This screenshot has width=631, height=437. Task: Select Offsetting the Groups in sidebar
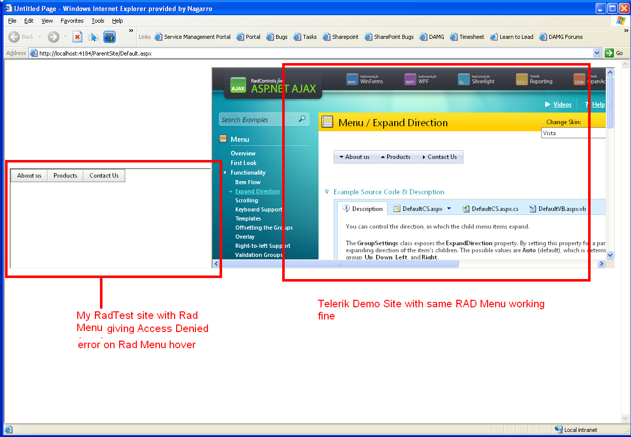264,228
